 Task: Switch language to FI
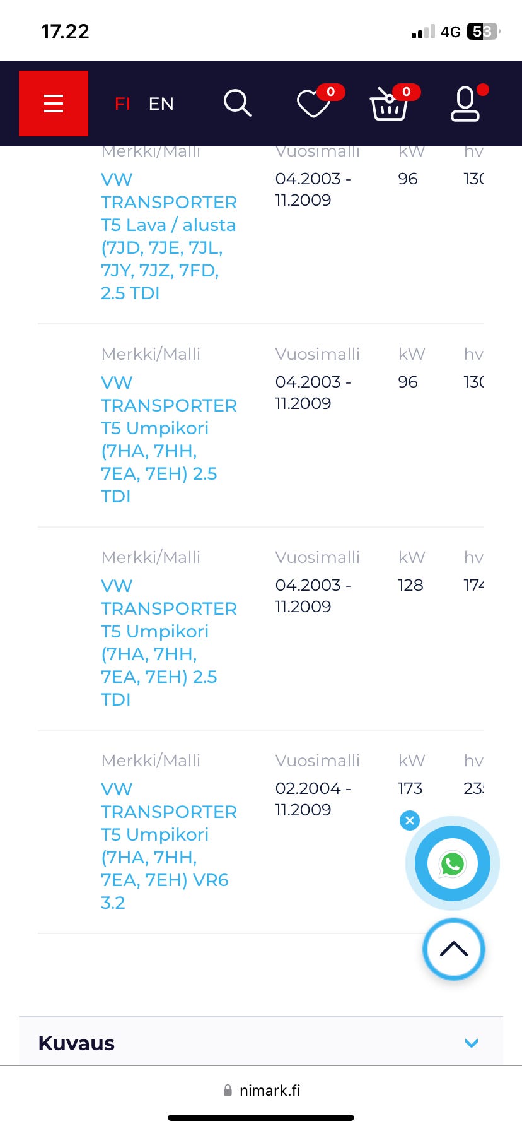[122, 104]
